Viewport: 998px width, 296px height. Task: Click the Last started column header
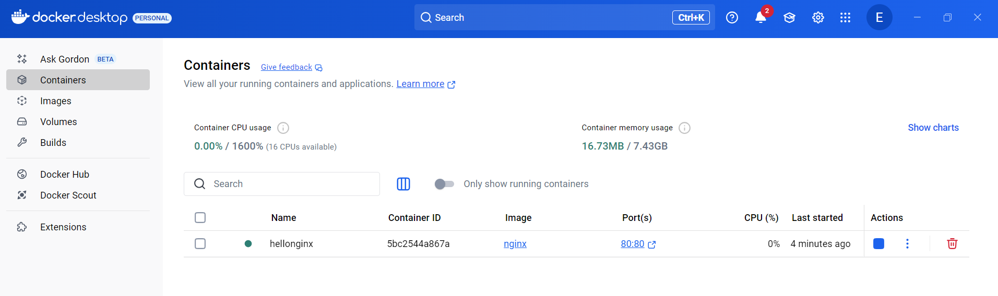817,218
